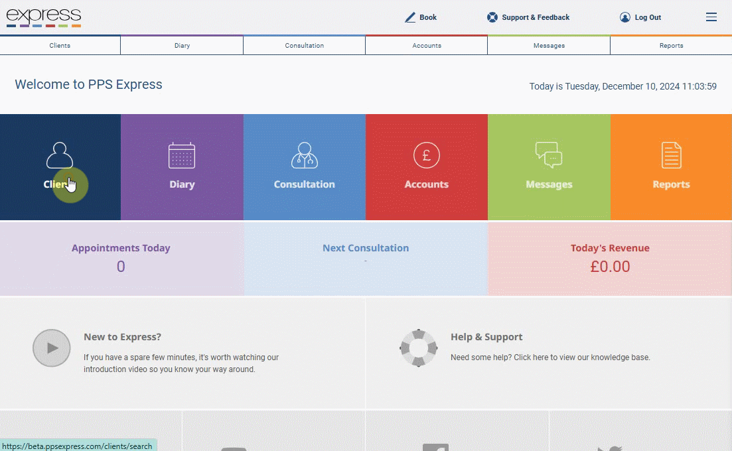The height and width of the screenshot is (451, 732).
Task: Click the Help & Support heading
Action: (486, 337)
